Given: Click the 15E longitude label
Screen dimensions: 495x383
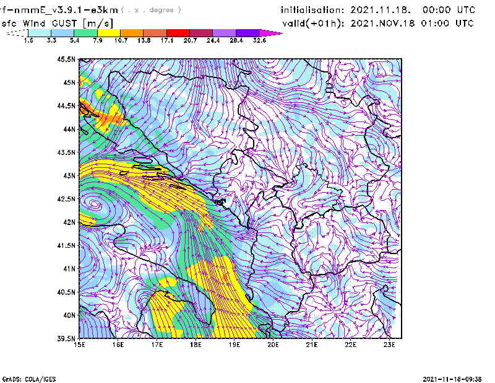Looking at the screenshot, I should [x=79, y=345].
